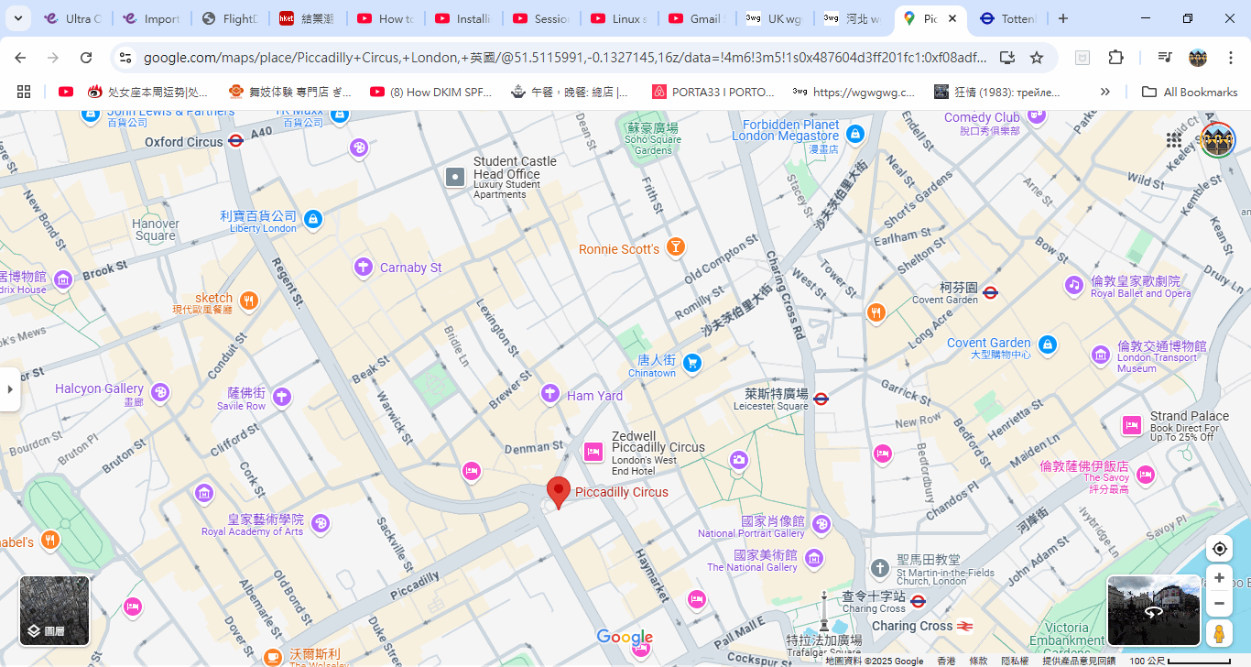Screen dimensions: 1251x667
Task: Click the Ronnie Scott's bar marker
Action: 676,246
